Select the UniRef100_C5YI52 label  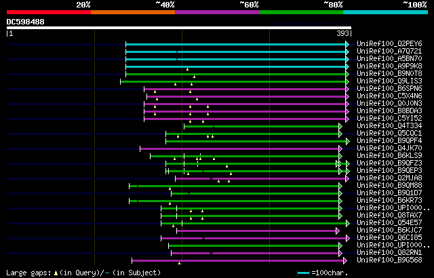click(389, 119)
